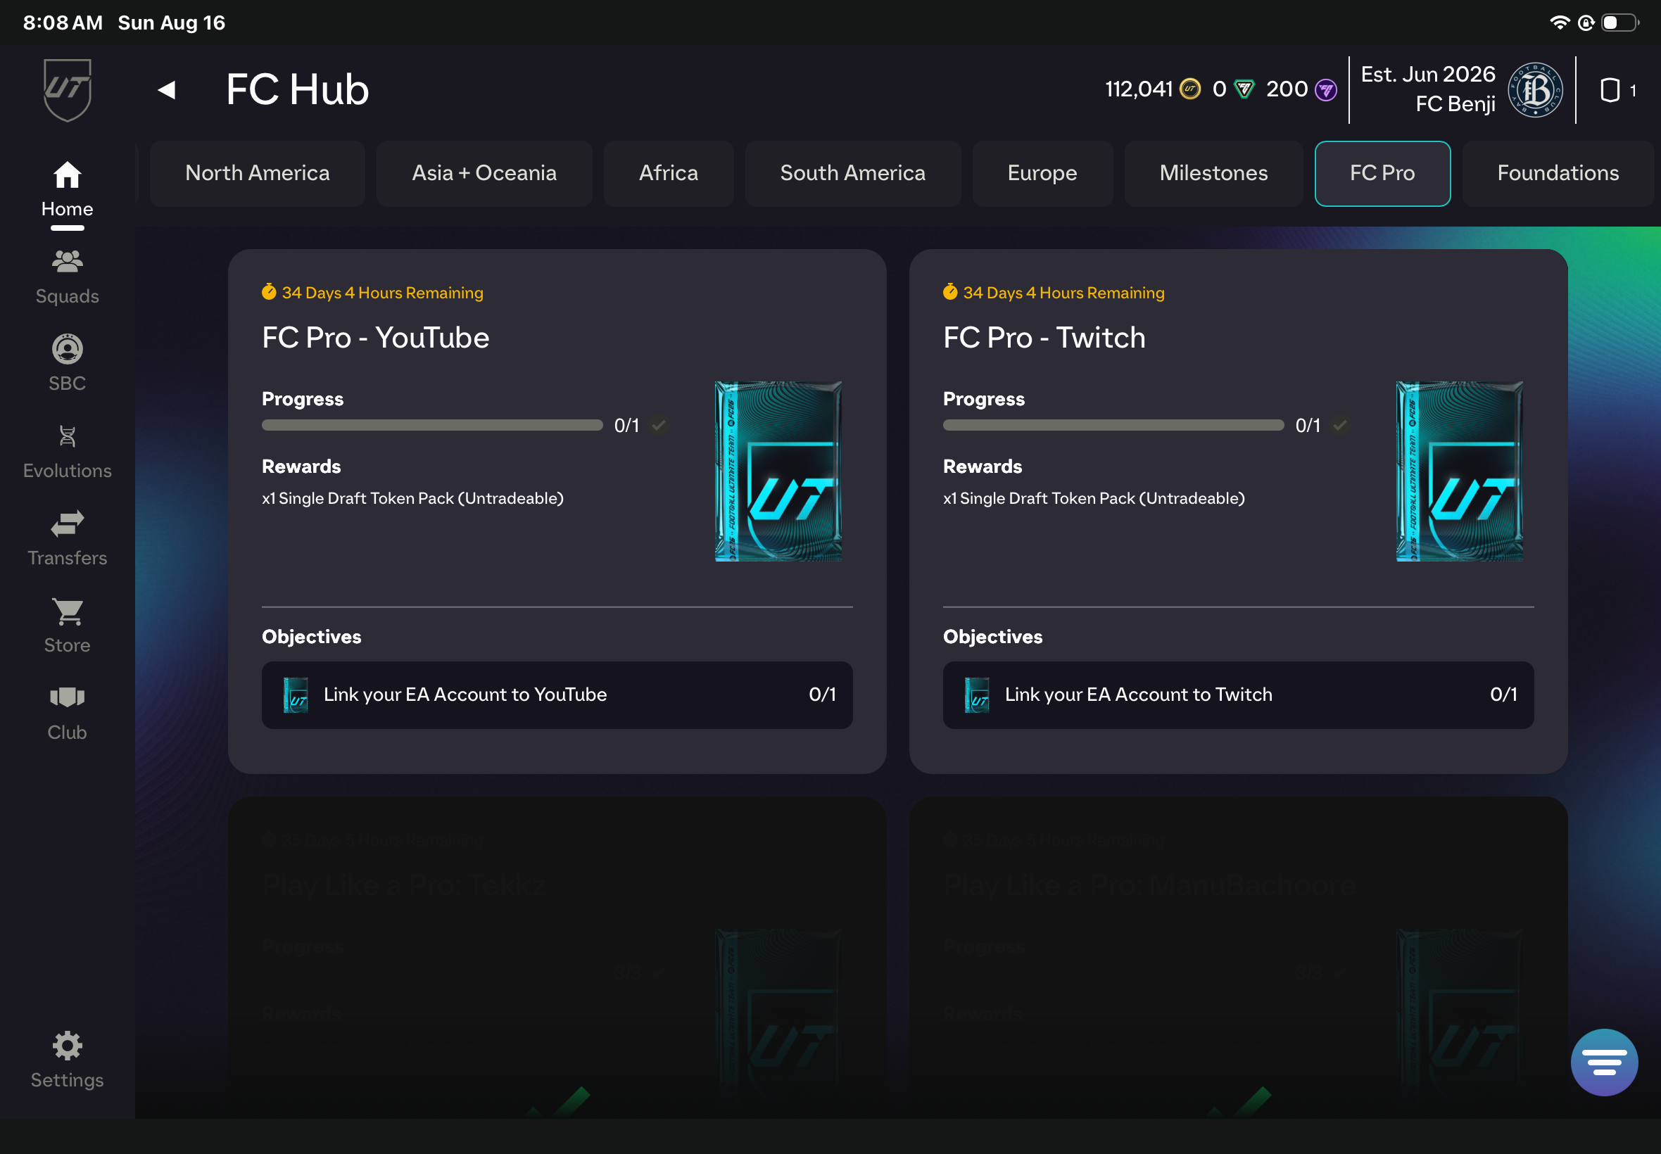Tap the FC Pro - Twitch title
The width and height of the screenshot is (1661, 1154).
point(1044,338)
